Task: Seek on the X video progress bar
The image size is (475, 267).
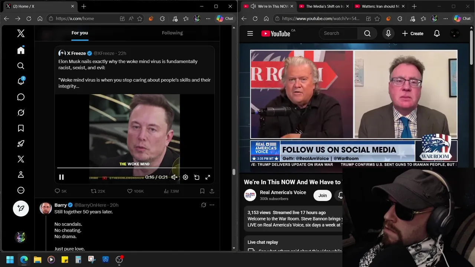Action: point(134,168)
